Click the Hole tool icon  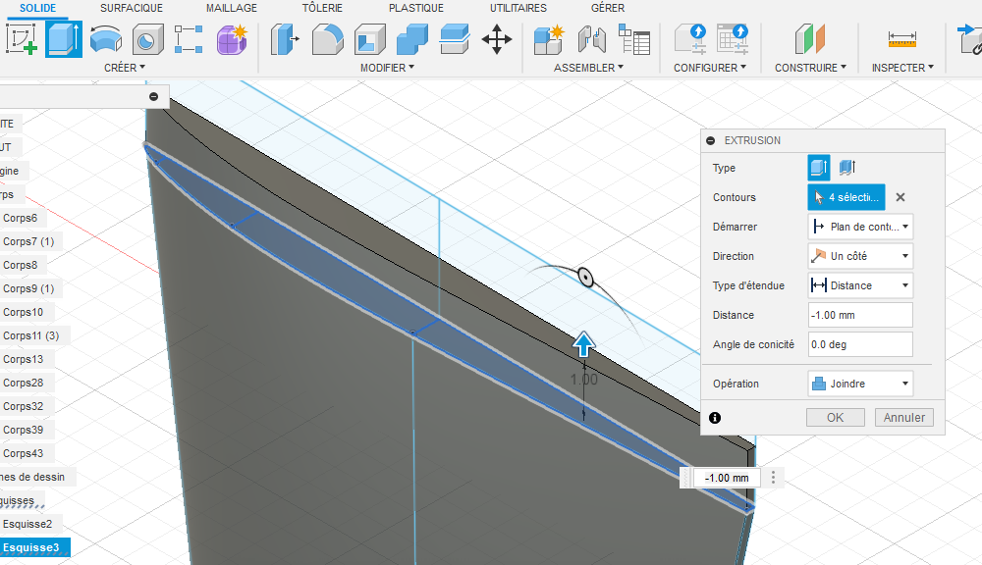point(147,39)
